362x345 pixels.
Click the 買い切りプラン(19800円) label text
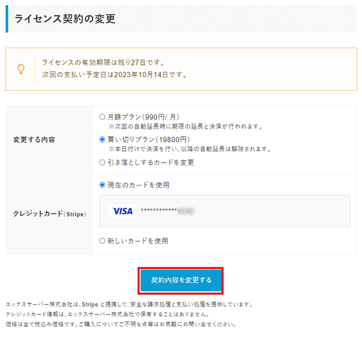[x=149, y=139]
